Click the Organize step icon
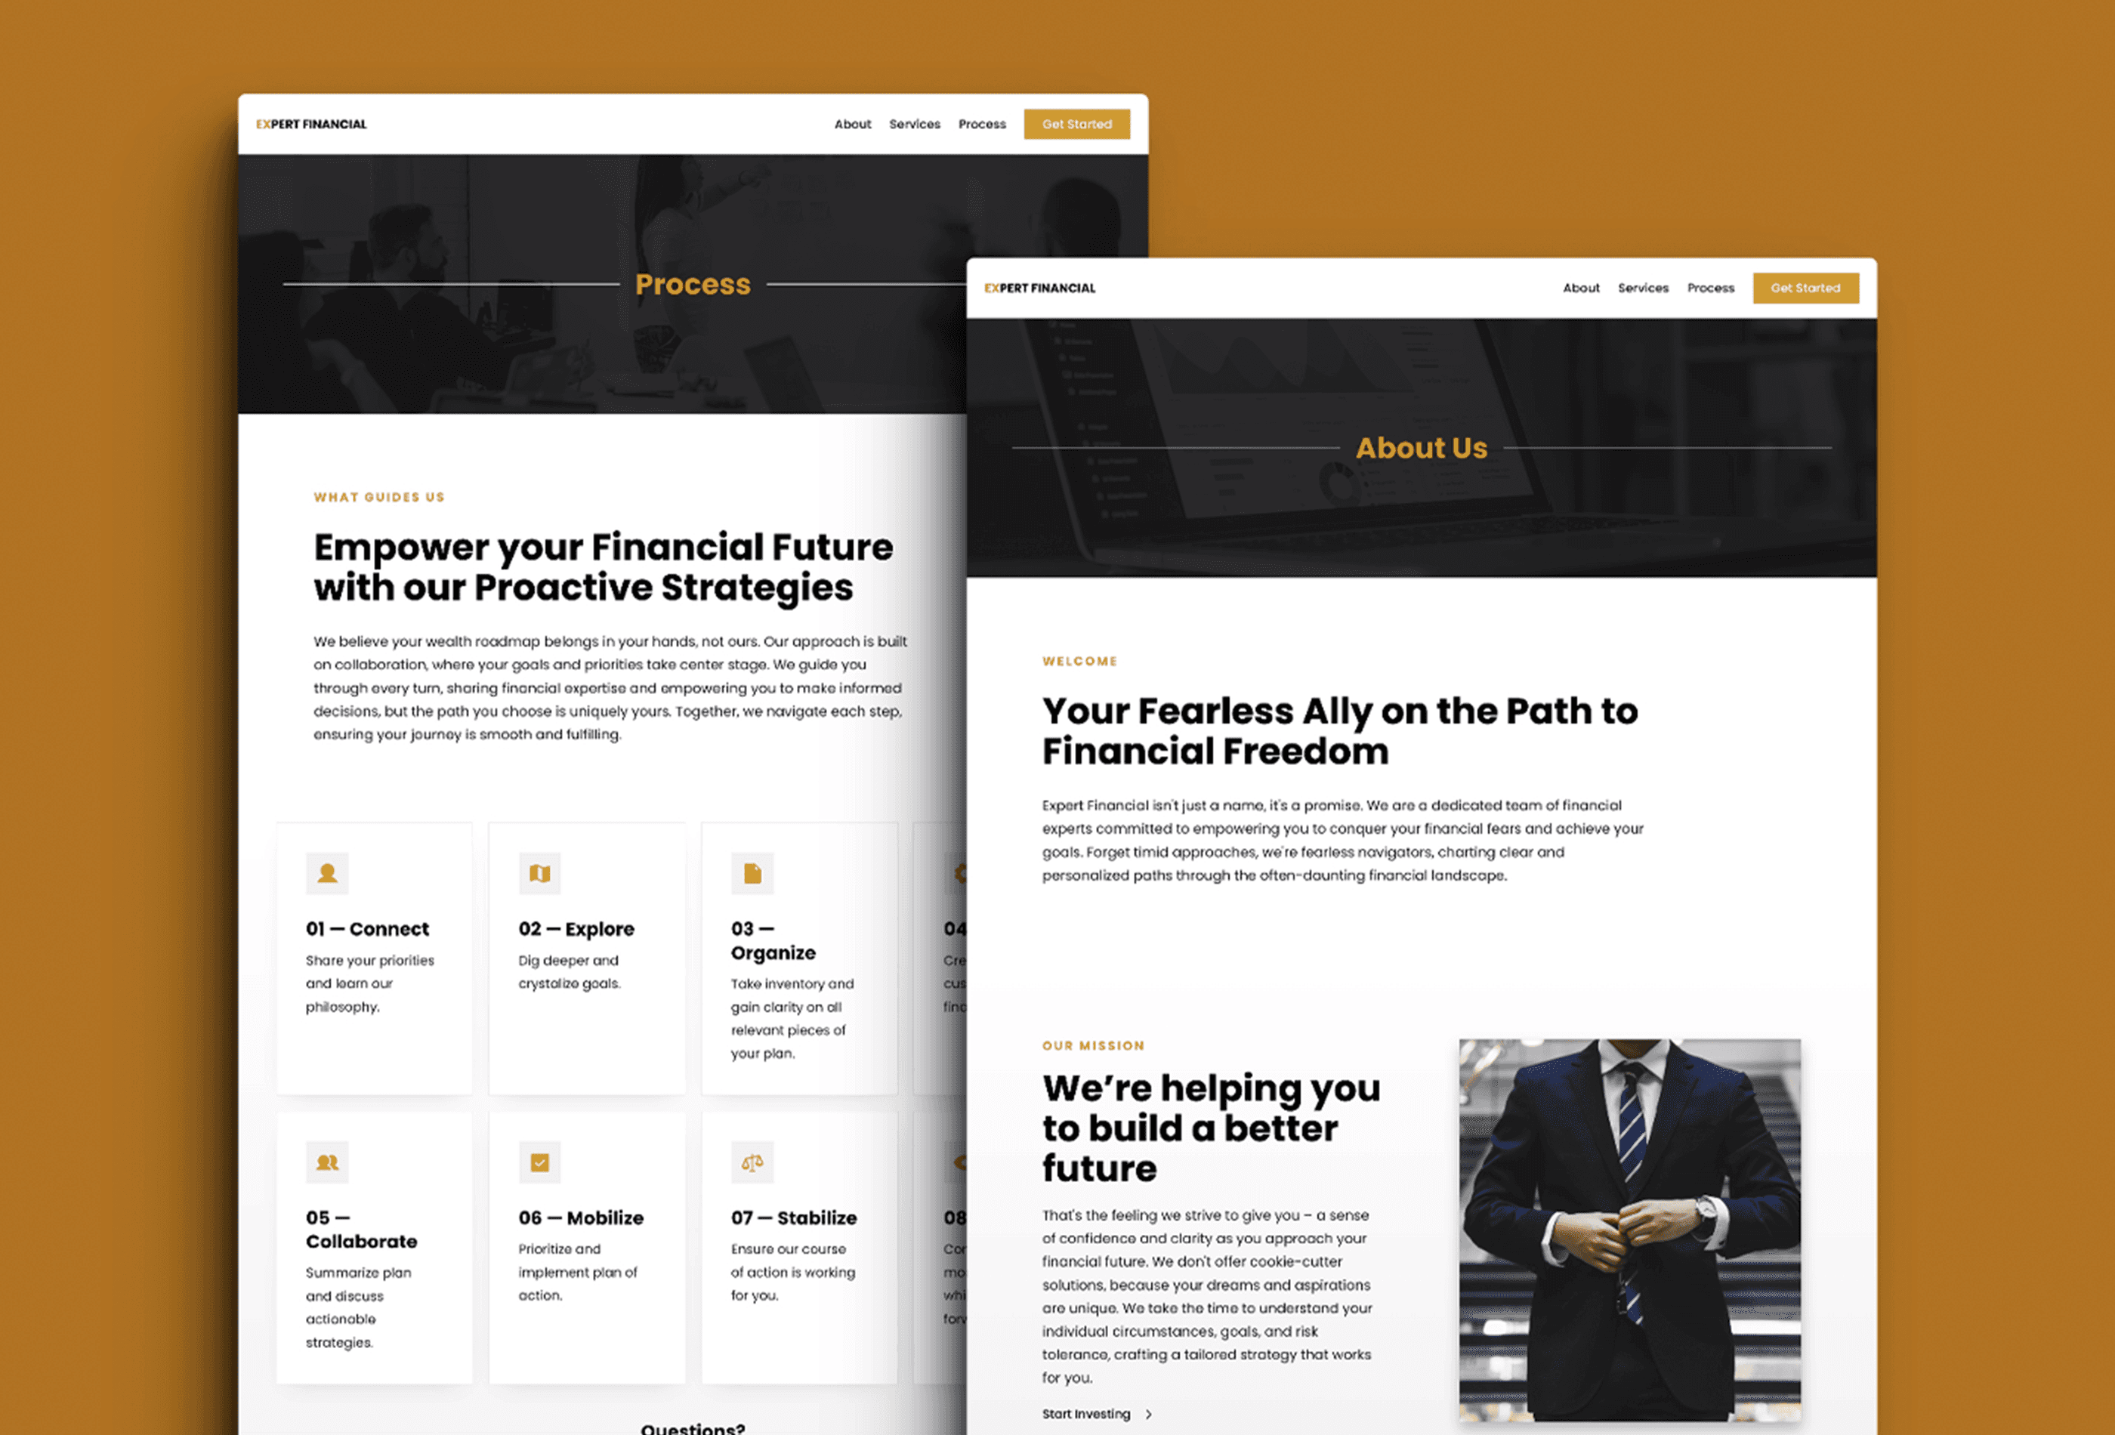The height and width of the screenshot is (1435, 2115). [749, 878]
